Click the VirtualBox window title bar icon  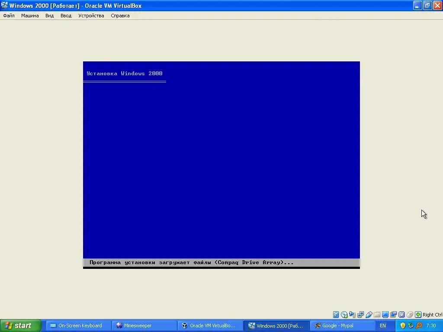click(4, 5)
